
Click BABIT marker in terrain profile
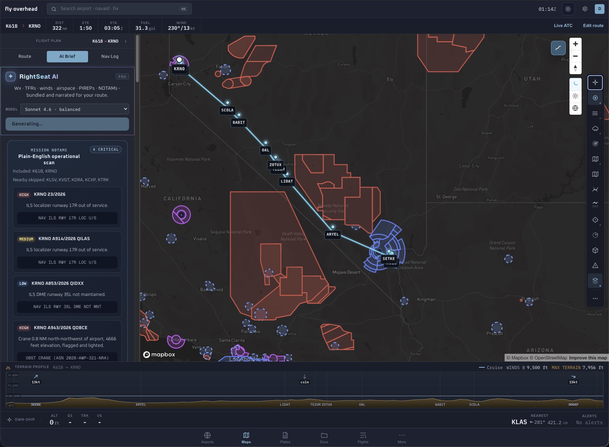(x=440, y=405)
